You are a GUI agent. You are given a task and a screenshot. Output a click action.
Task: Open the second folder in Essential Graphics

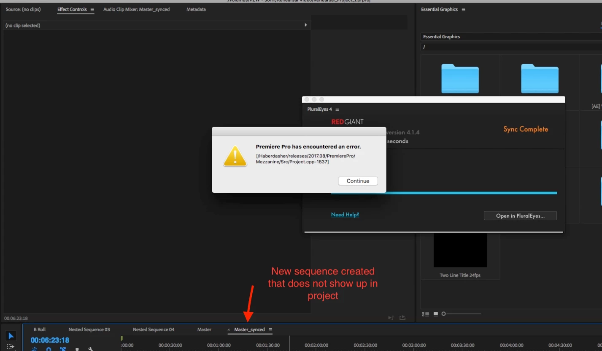click(x=540, y=78)
